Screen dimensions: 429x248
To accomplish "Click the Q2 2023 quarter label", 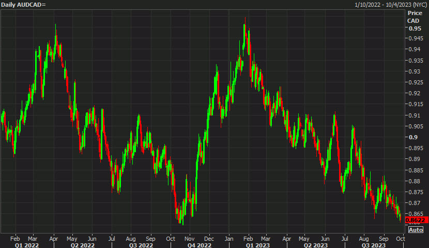I will tap(315, 245).
